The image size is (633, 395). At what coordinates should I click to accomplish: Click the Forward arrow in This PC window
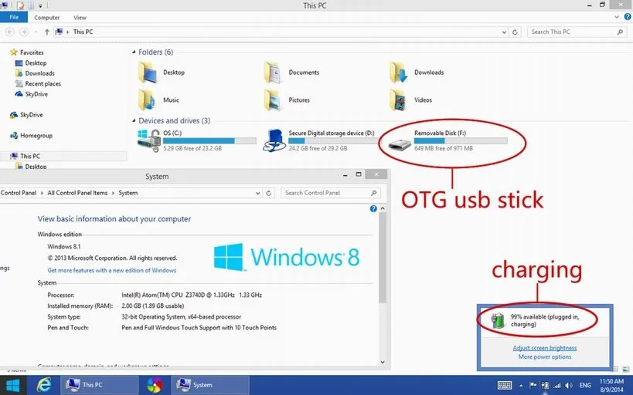point(24,32)
